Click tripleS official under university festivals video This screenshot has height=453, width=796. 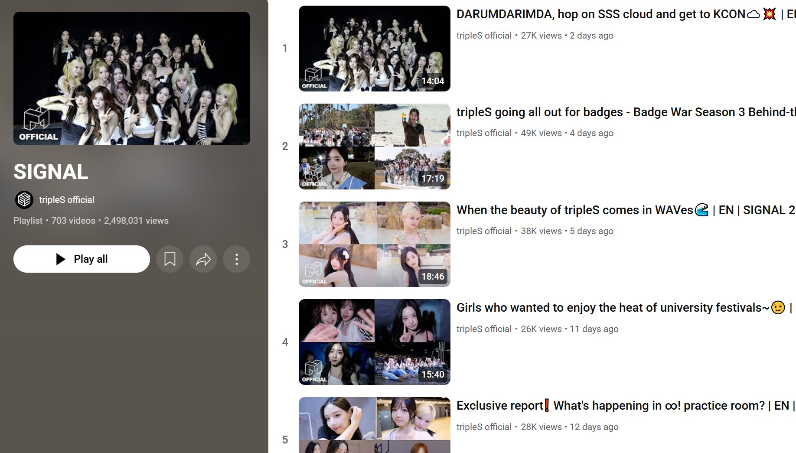click(x=484, y=329)
